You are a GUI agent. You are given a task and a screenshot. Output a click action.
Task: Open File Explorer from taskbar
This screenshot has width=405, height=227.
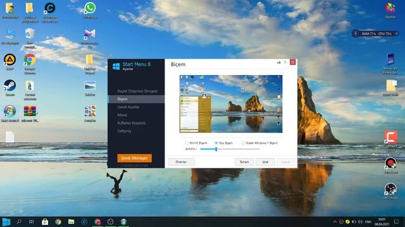pyautogui.click(x=72, y=221)
